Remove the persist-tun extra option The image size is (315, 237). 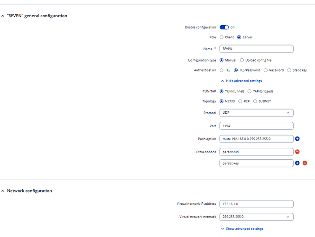297,152
